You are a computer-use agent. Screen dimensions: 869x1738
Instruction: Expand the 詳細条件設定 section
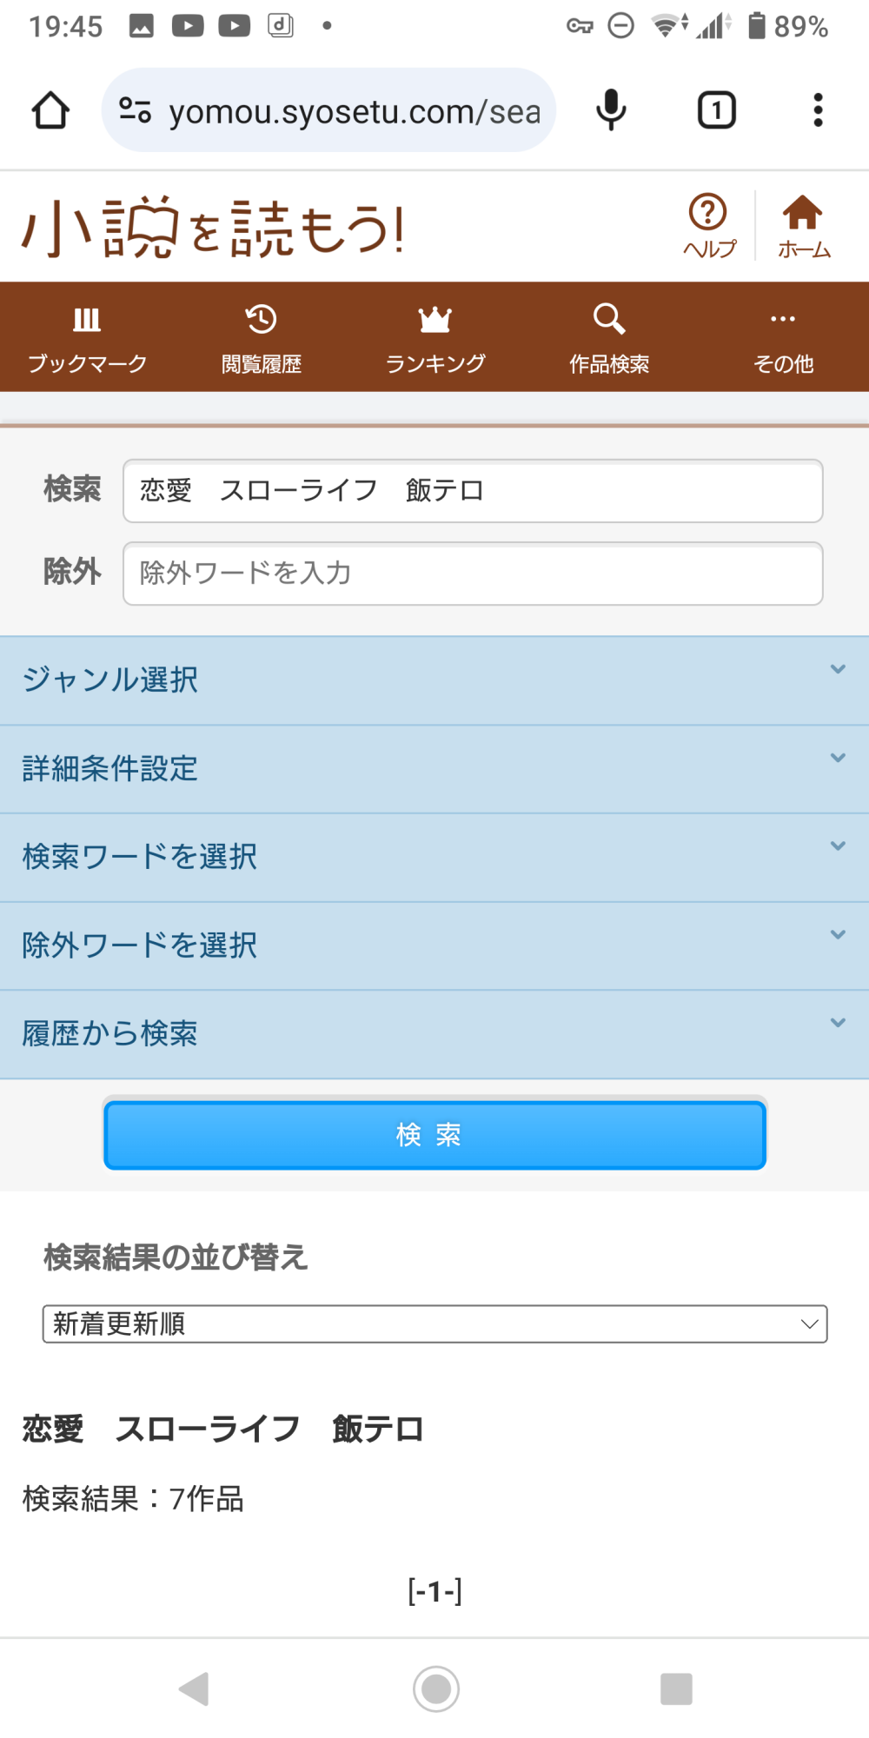[434, 769]
